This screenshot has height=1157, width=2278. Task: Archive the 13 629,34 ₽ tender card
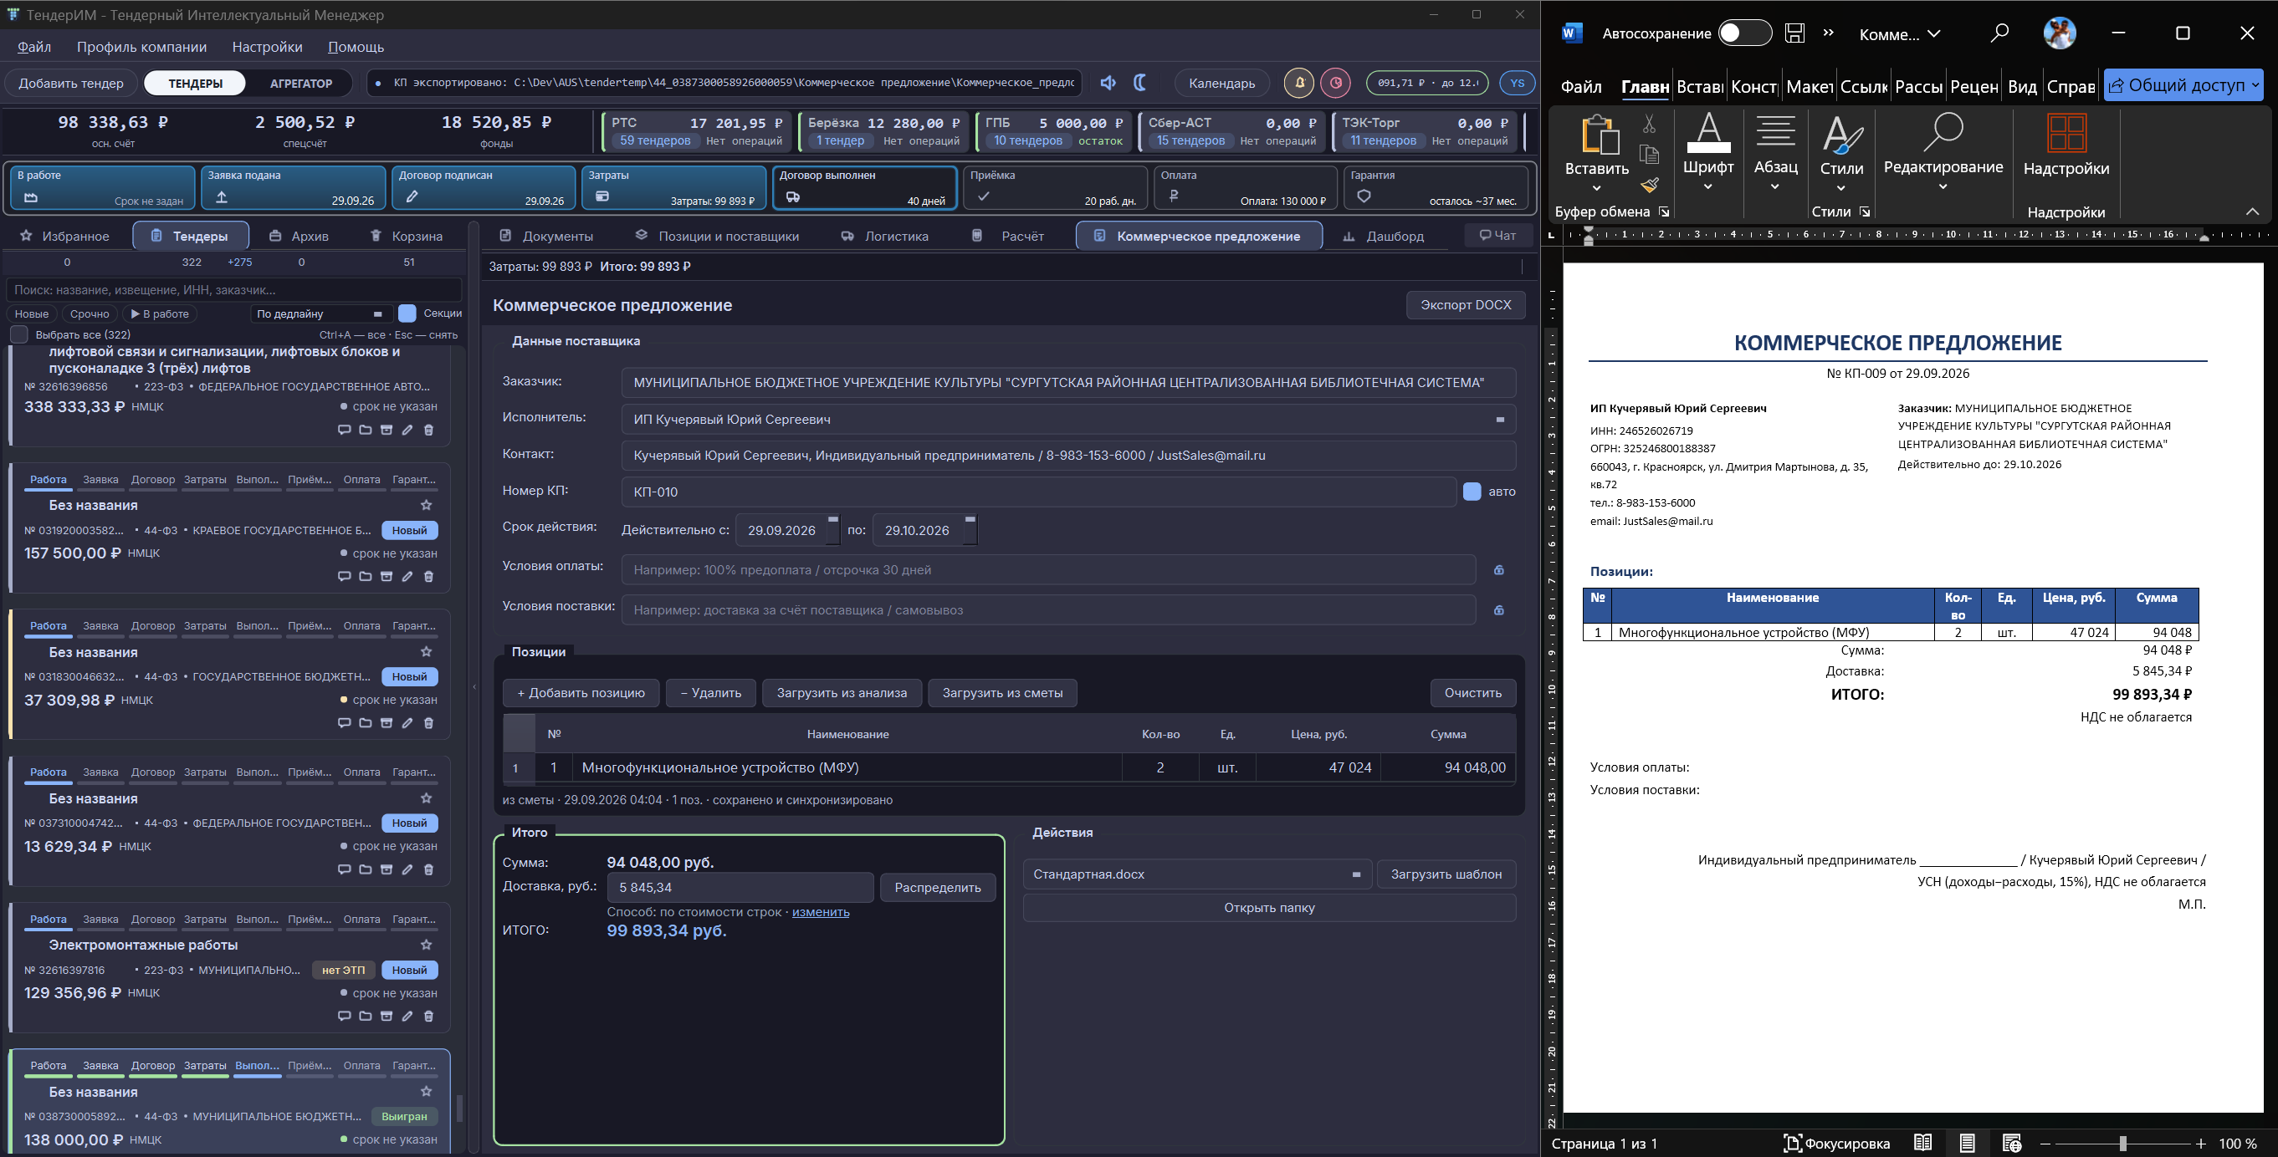point(386,869)
